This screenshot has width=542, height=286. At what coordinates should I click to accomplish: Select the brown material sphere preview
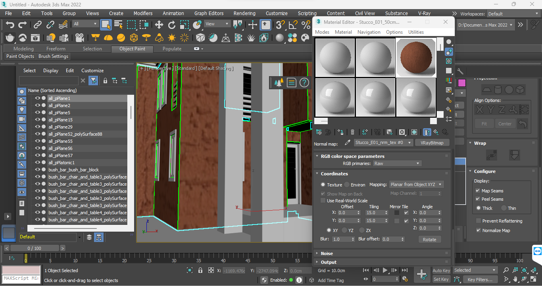point(416,57)
